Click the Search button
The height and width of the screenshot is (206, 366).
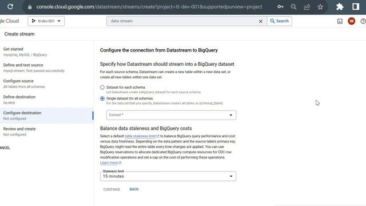coord(280,21)
